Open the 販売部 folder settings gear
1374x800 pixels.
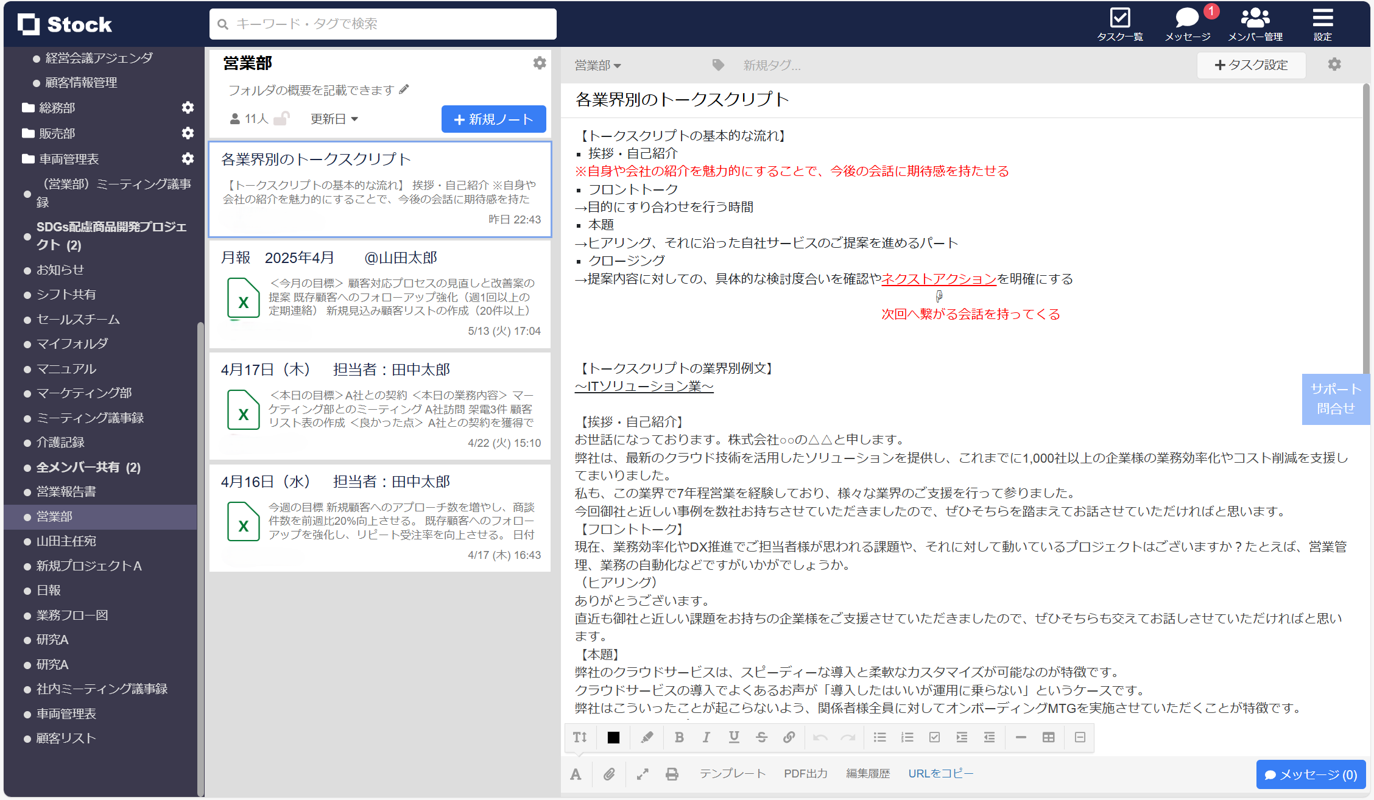(x=188, y=133)
